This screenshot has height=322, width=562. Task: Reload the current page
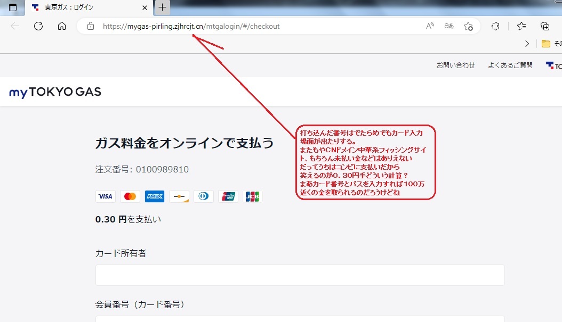38,26
